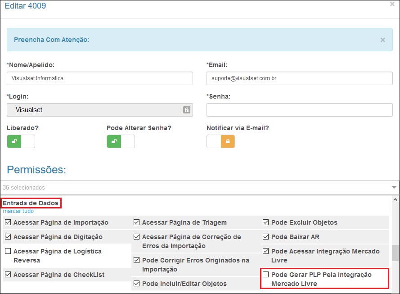
Task: Click the permissions list scrollbar thumb
Action: click(395, 253)
